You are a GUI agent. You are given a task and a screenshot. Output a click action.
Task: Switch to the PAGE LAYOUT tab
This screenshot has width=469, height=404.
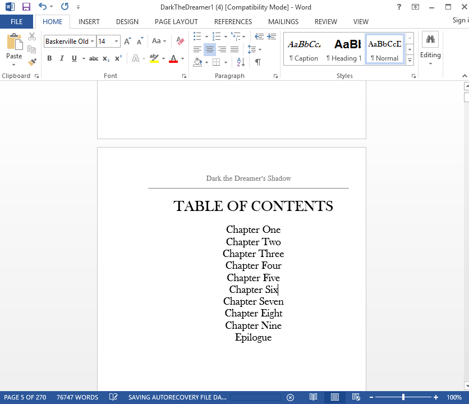click(176, 22)
